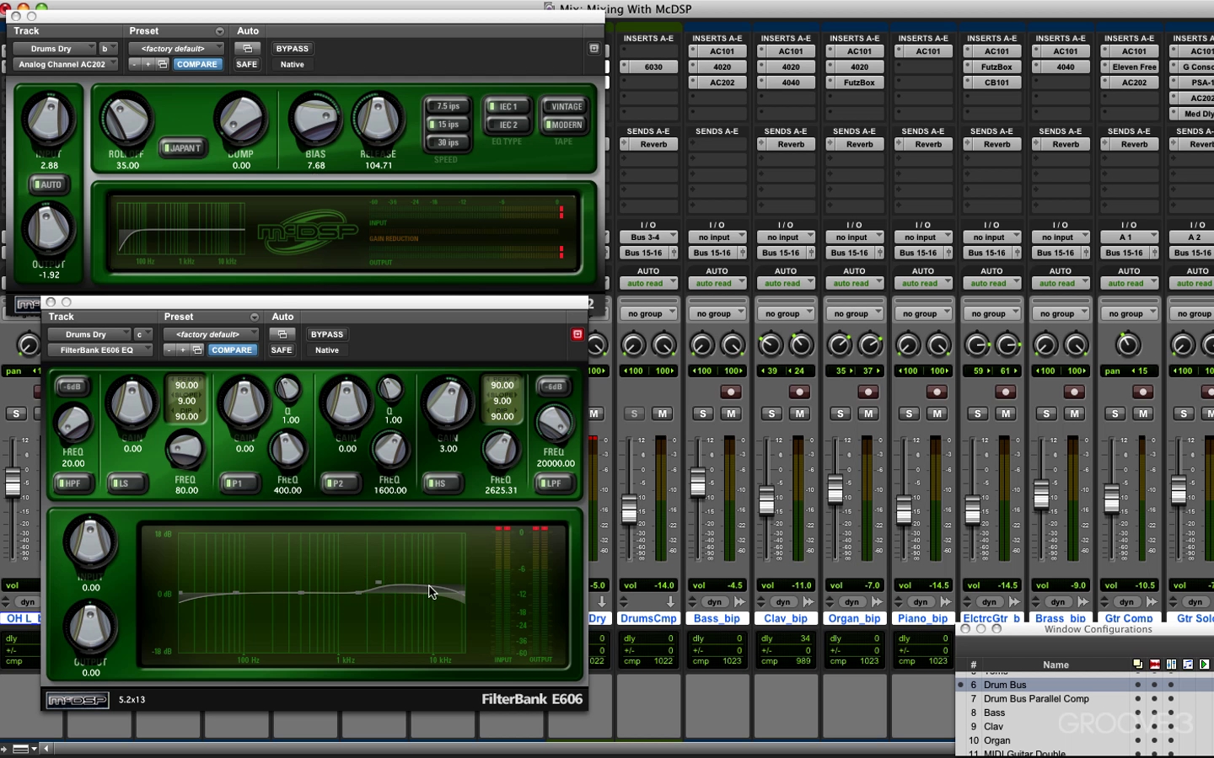Open Drums Dry track selector in FilterBank window
This screenshot has width=1214, height=758.
[89, 334]
